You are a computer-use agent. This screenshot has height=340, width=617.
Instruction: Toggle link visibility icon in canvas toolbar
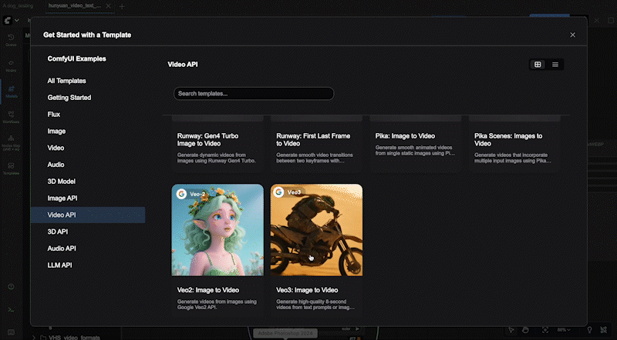[604, 330]
